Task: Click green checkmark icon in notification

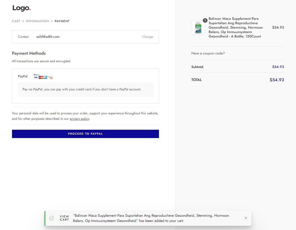Action: 51,218
